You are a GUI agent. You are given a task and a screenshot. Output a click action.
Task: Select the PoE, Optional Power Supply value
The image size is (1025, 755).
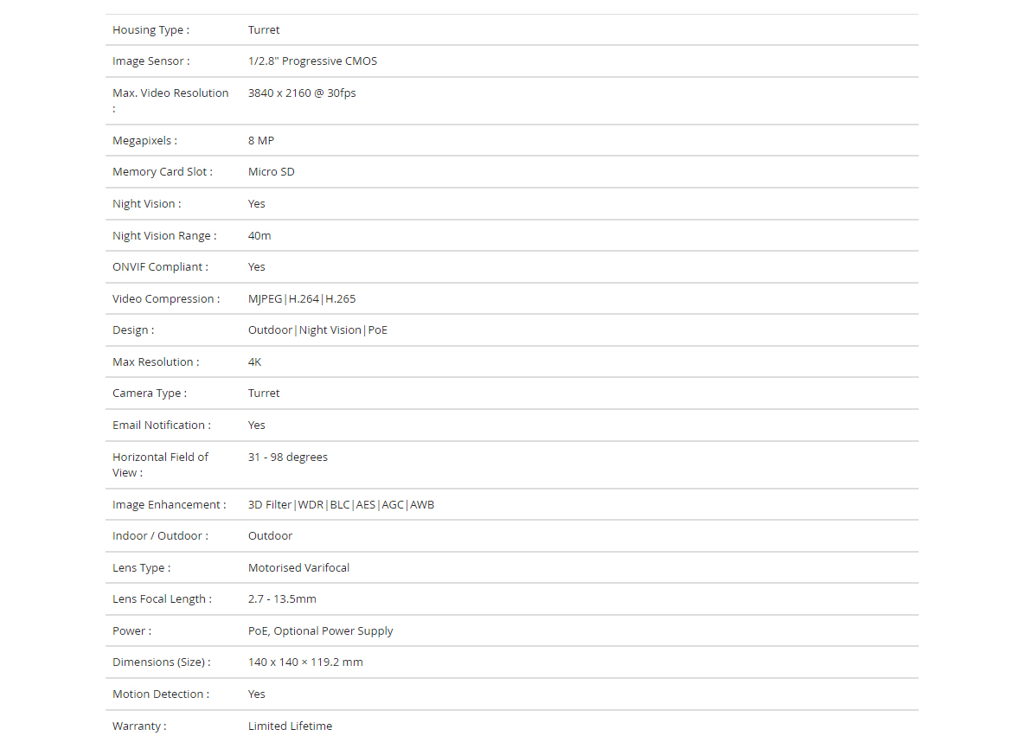320,630
